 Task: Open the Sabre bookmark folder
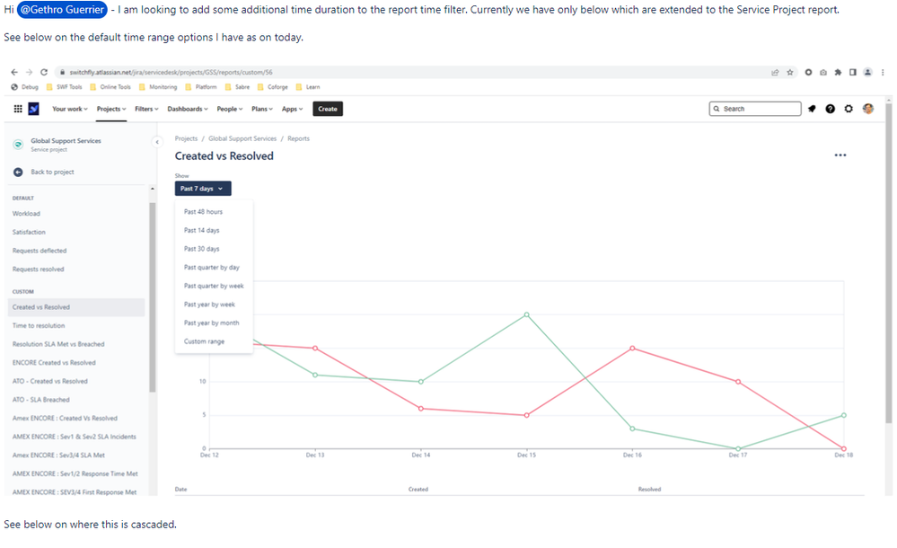[x=237, y=87]
